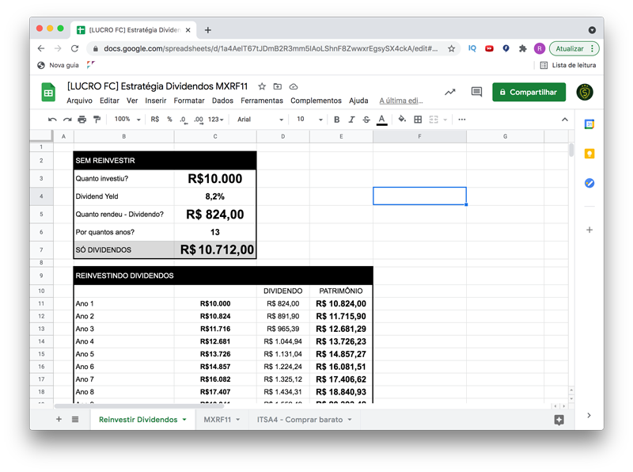Get add-ons with the plus icon

(x=589, y=230)
